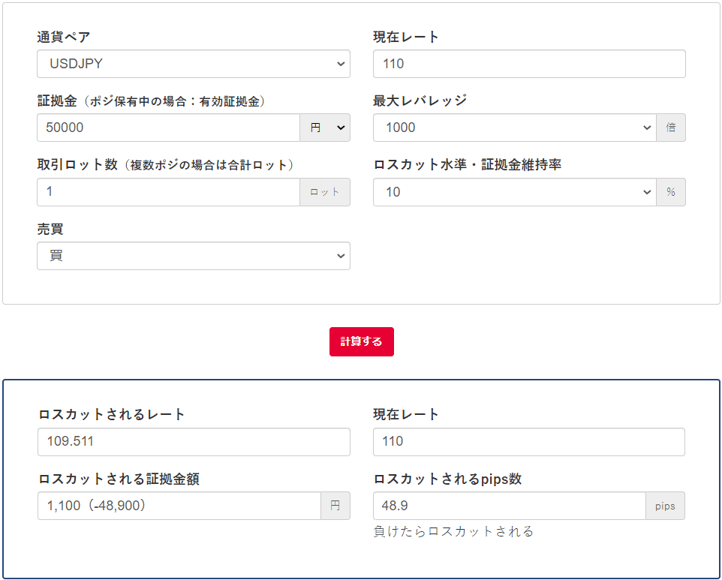Click the ロット unit addon
This screenshot has height=580, width=722.
click(325, 192)
